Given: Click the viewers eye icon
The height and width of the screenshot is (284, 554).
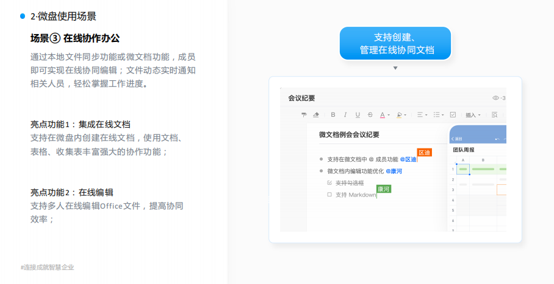Looking at the screenshot, I should click(495, 98).
